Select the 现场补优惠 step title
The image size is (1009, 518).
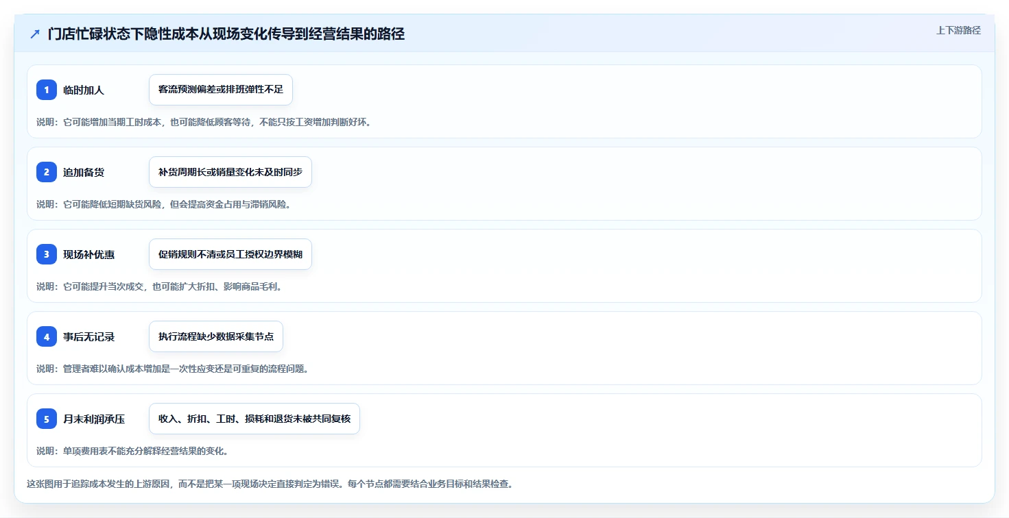pyautogui.click(x=89, y=254)
